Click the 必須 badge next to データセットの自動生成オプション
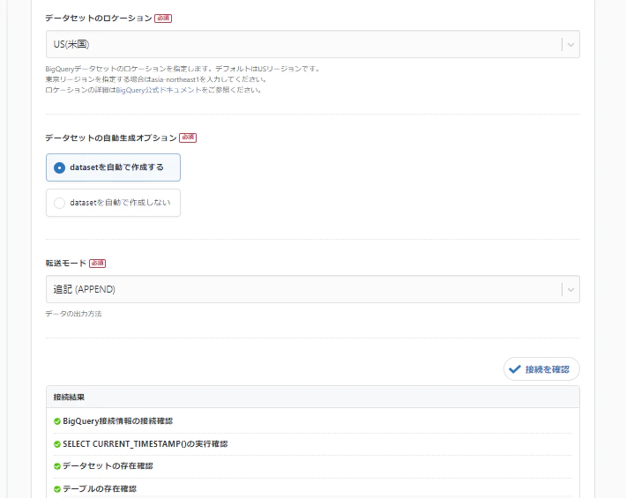This screenshot has width=626, height=498. coord(188,138)
